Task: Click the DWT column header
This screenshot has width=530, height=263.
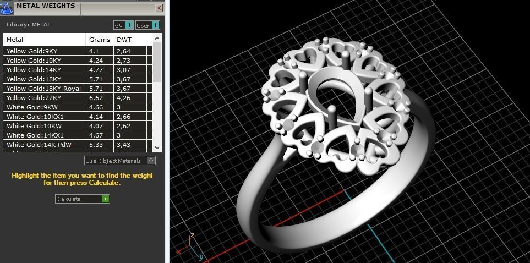Action: [x=130, y=40]
